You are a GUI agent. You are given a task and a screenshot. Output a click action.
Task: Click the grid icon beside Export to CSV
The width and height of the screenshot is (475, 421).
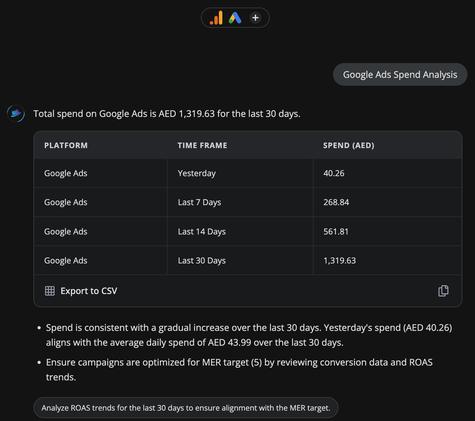coord(50,291)
